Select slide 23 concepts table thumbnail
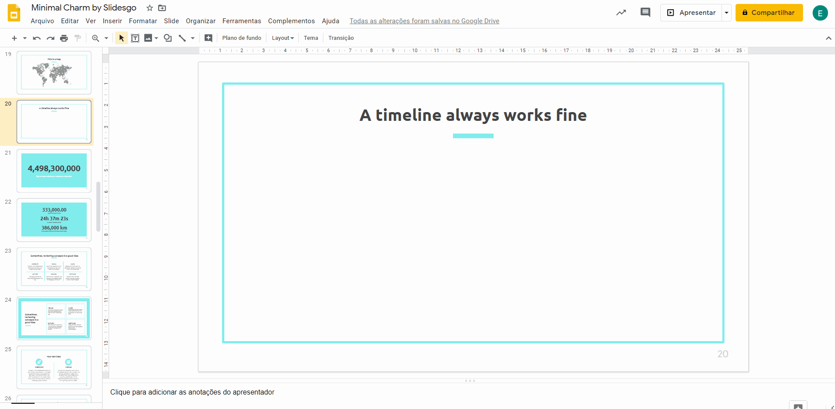The width and height of the screenshot is (835, 409). point(54,269)
